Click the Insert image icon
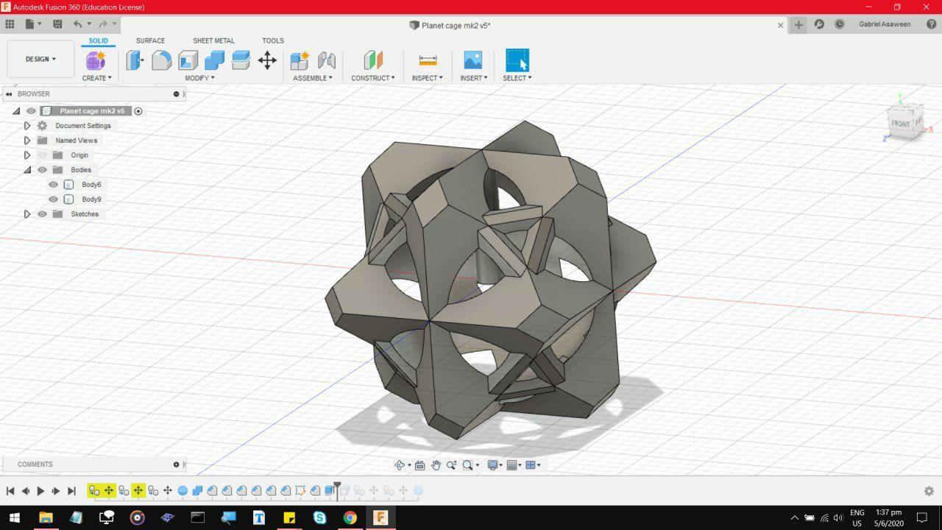Image resolution: width=942 pixels, height=530 pixels. [x=472, y=60]
